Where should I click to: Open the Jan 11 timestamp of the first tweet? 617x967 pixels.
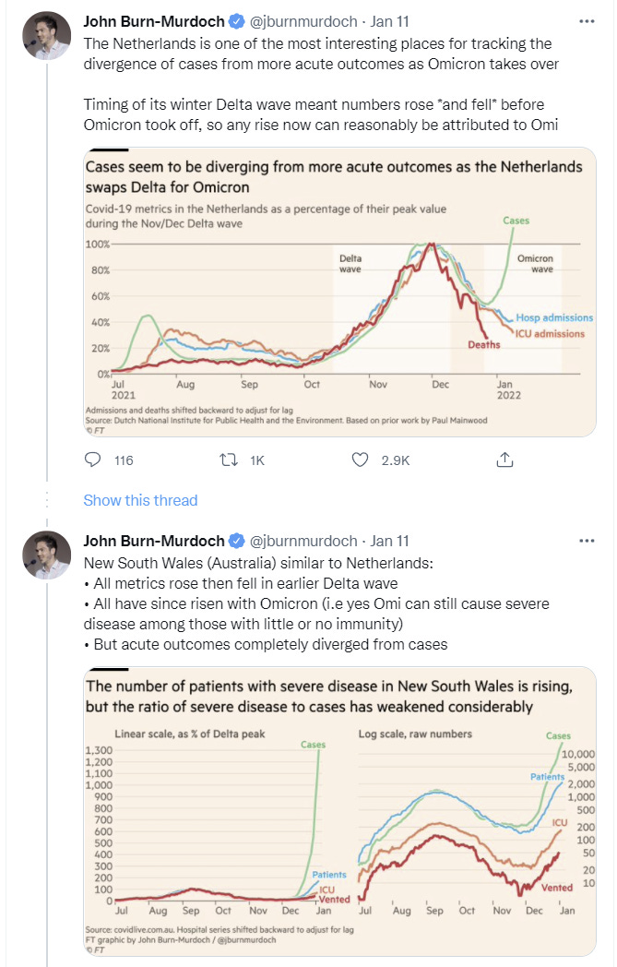[389, 21]
